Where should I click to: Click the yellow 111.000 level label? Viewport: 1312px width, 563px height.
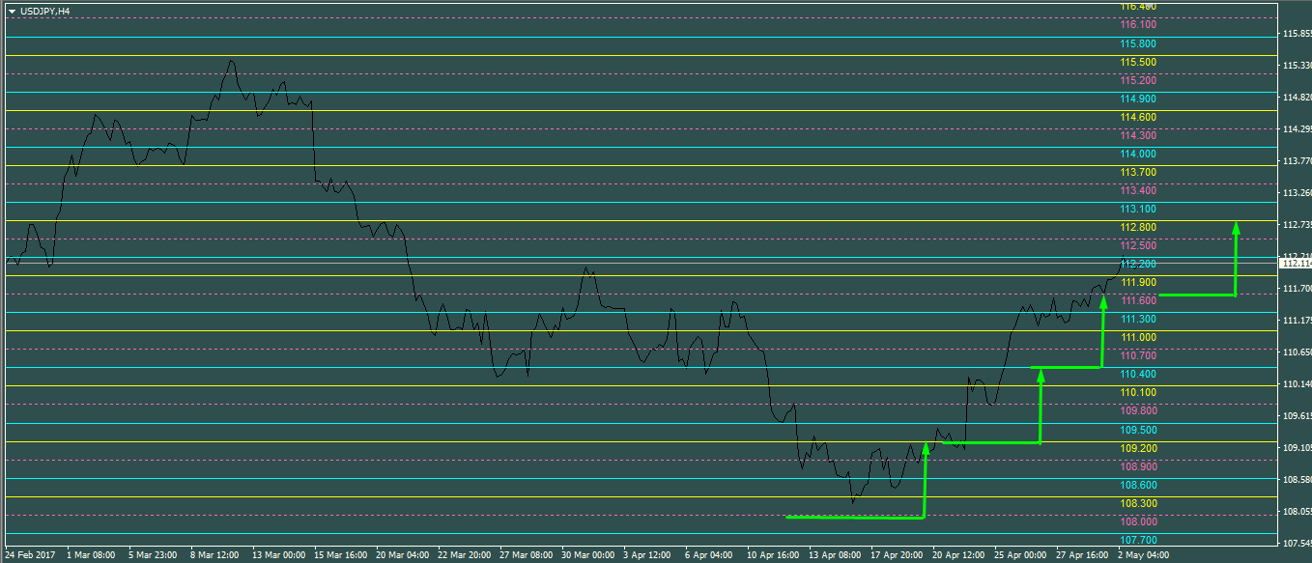click(x=1138, y=338)
